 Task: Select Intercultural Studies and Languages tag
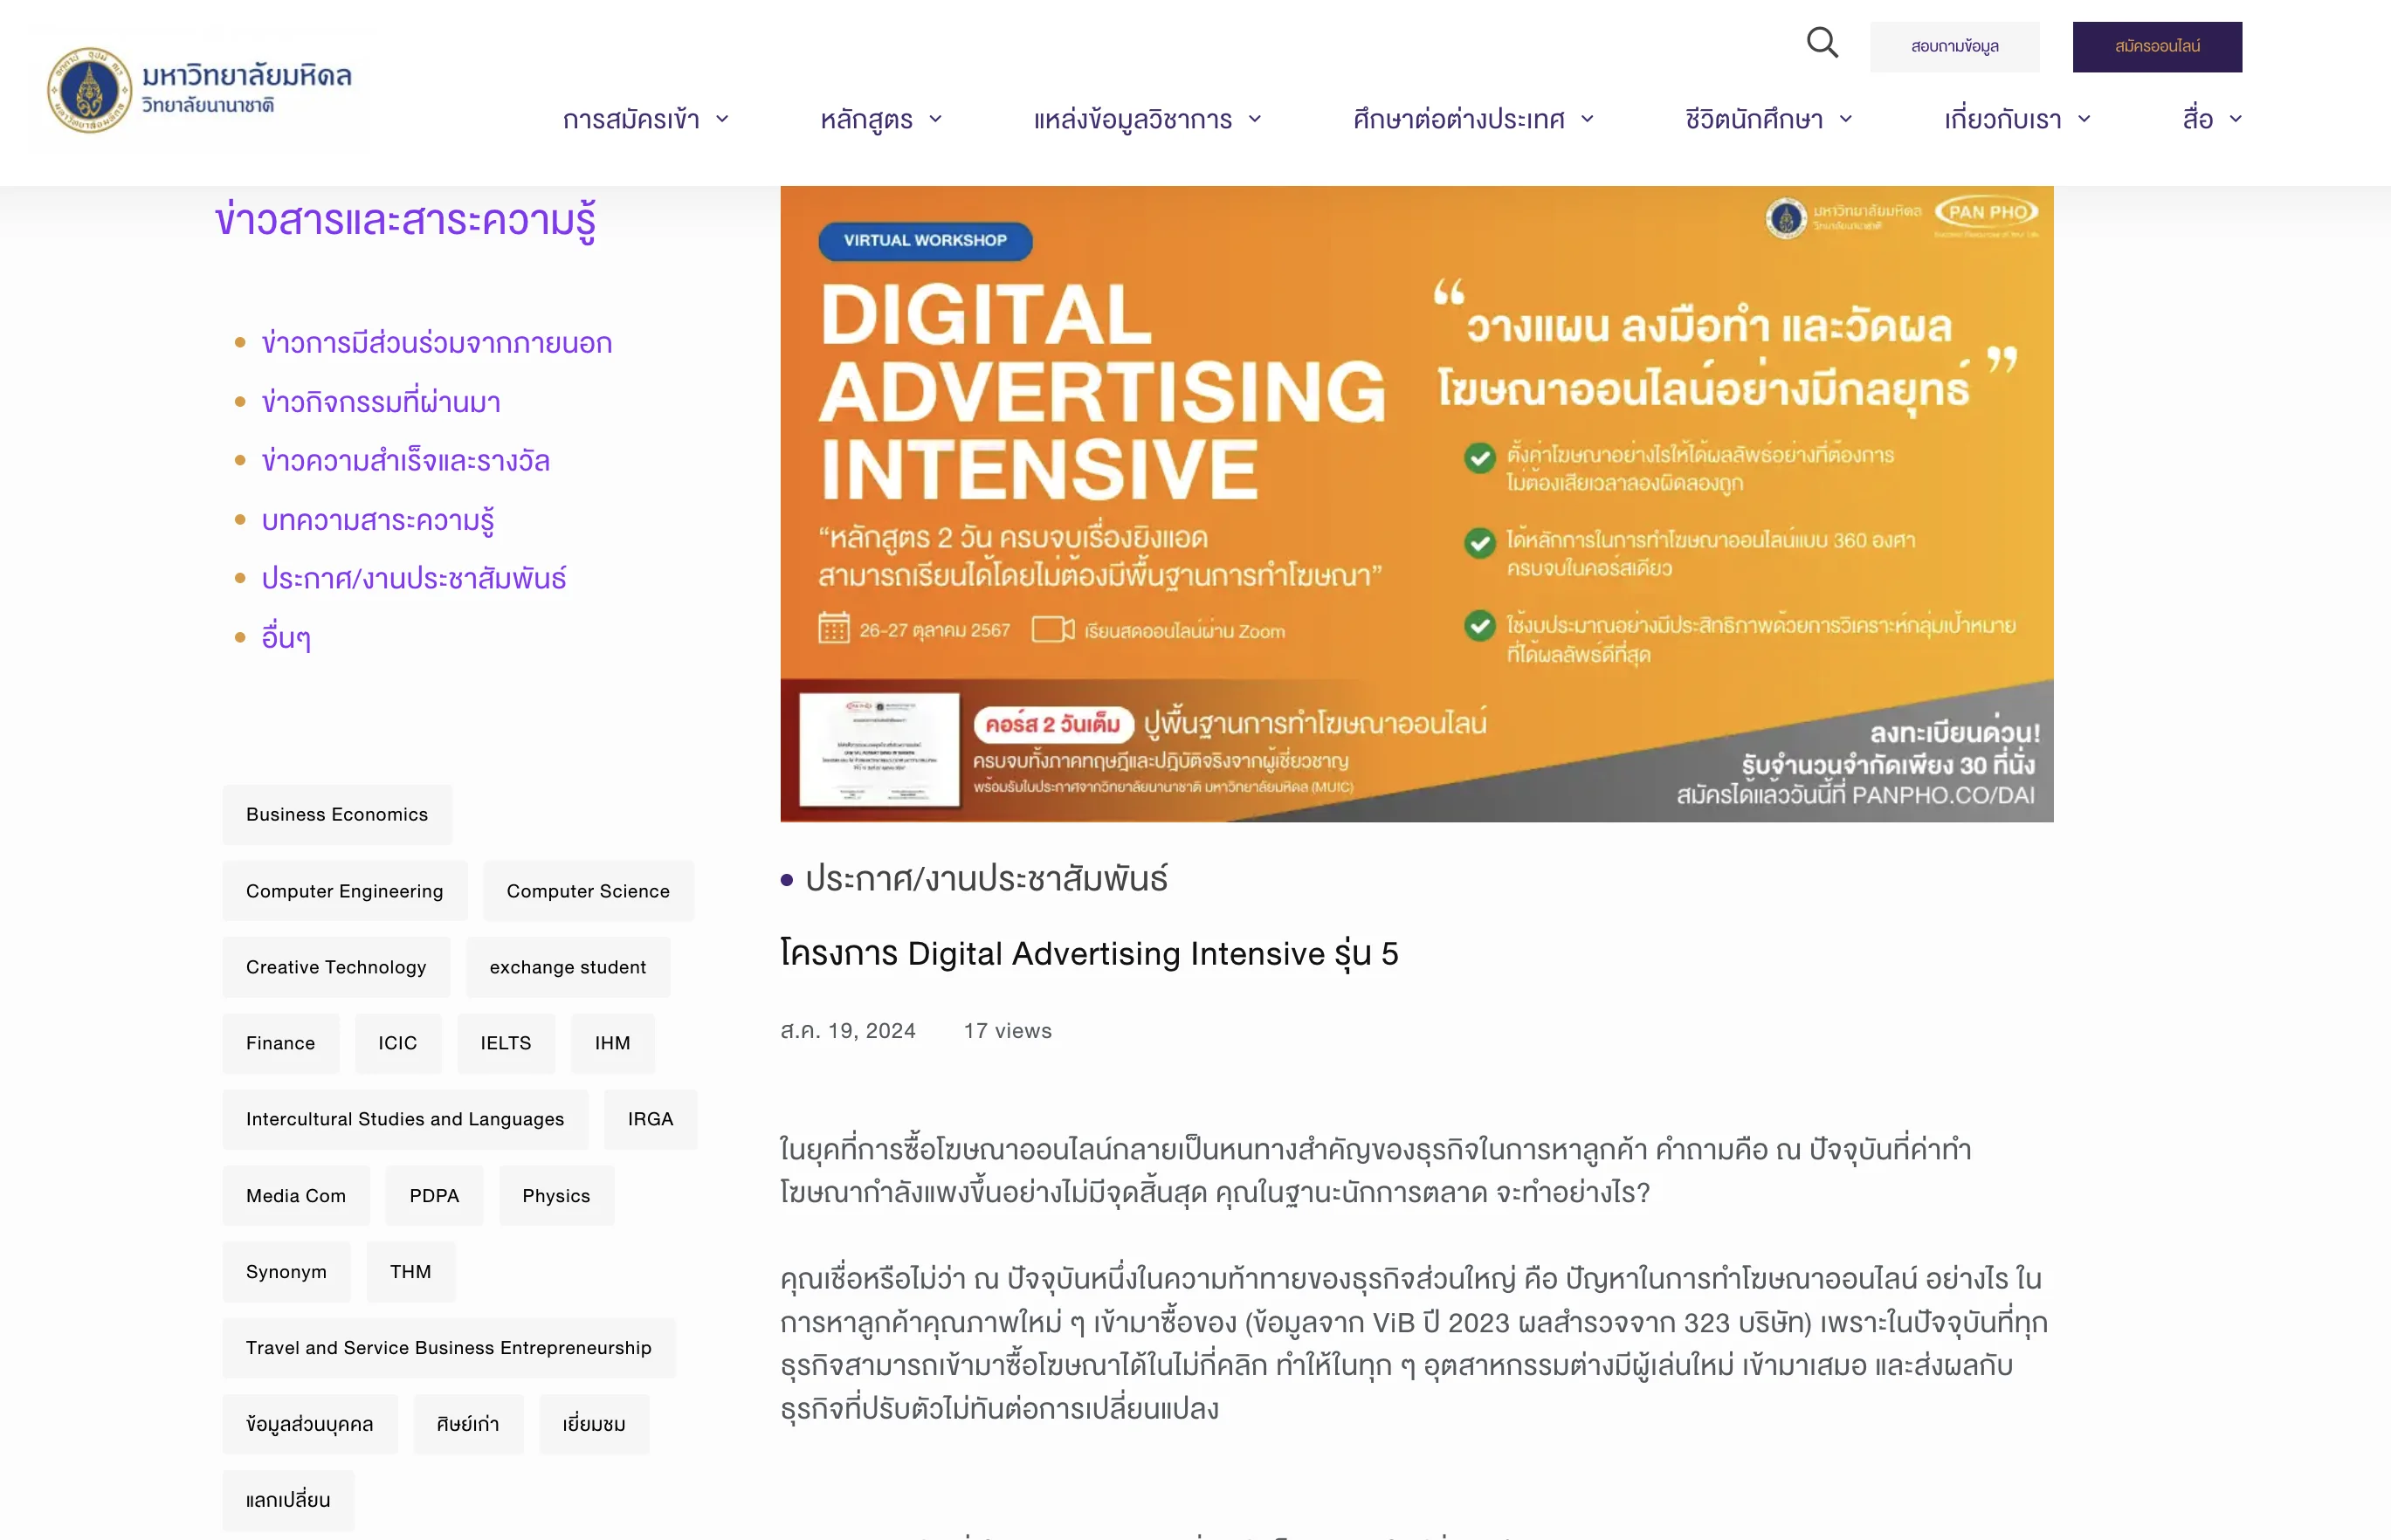pos(405,1119)
